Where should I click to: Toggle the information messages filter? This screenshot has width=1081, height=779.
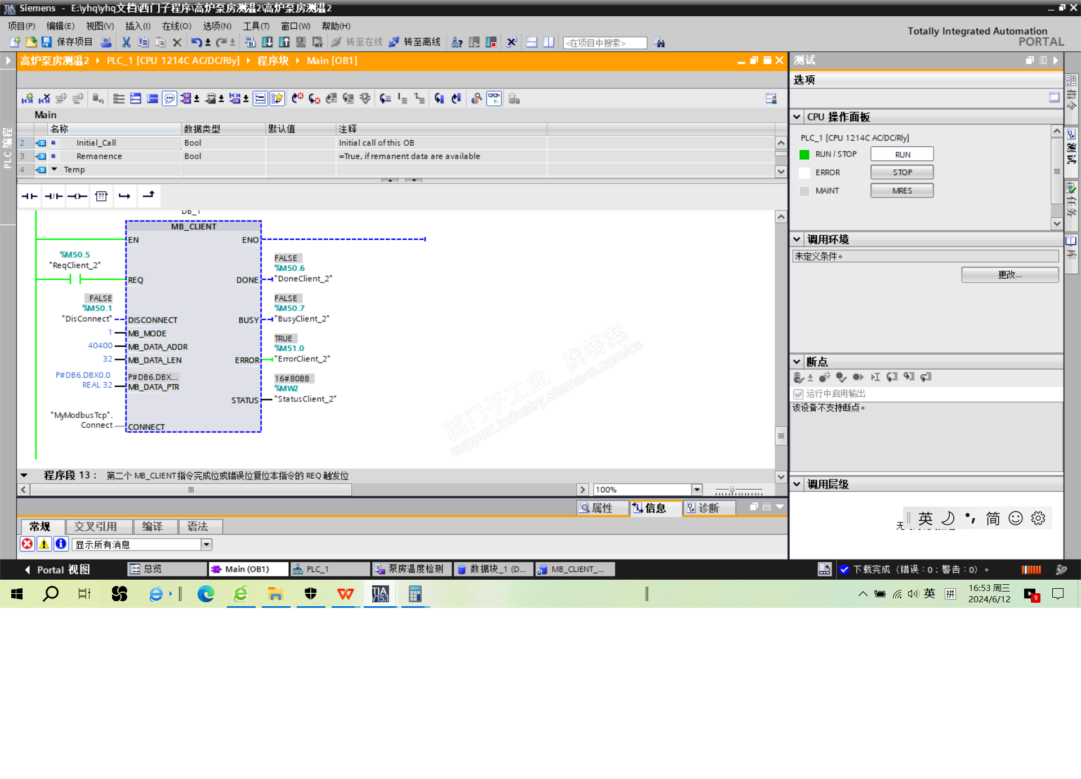(61, 544)
